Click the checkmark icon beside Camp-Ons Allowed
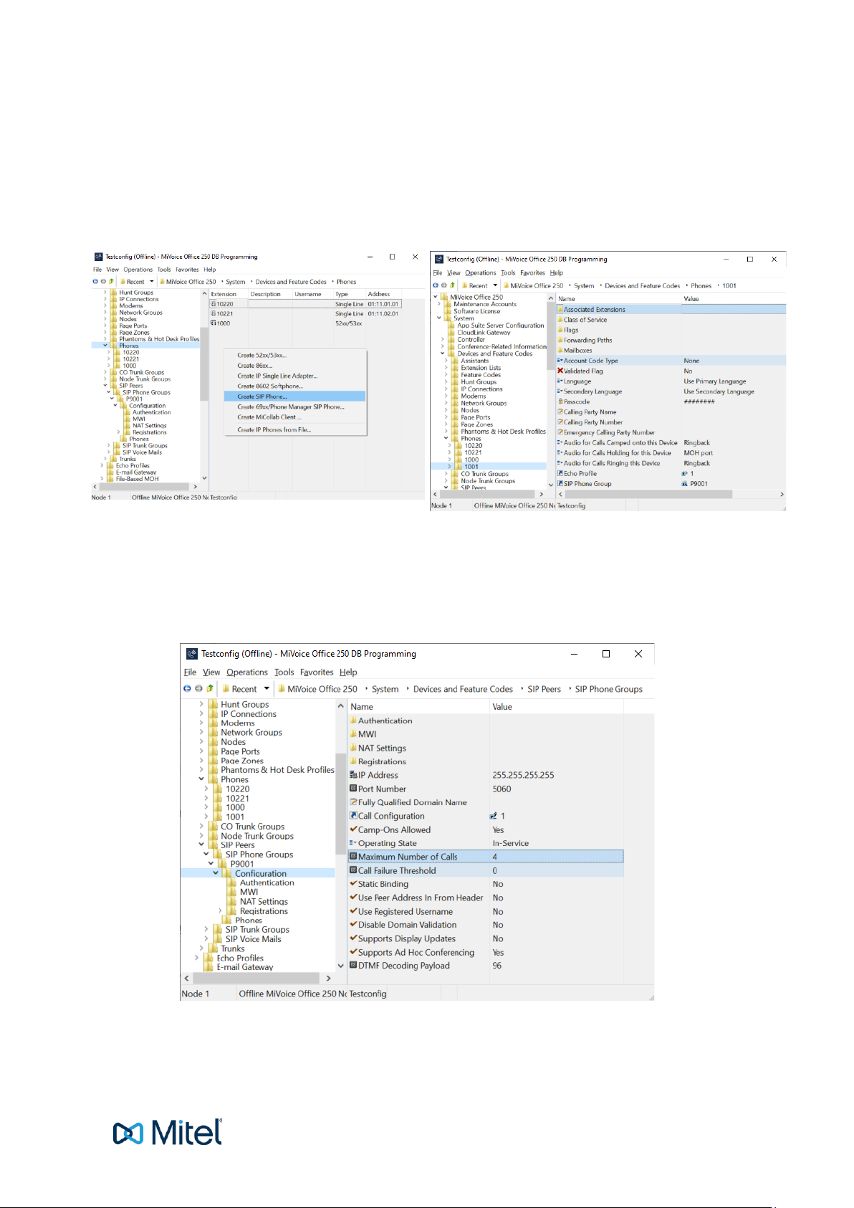 click(x=353, y=829)
